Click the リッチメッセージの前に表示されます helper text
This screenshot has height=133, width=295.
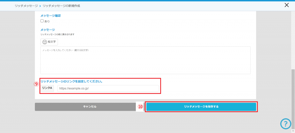coord(57,34)
